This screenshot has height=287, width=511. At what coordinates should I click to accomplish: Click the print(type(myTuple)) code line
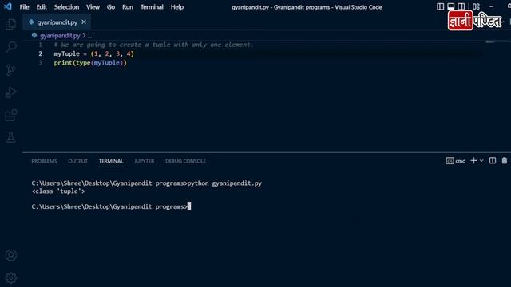tap(90, 63)
